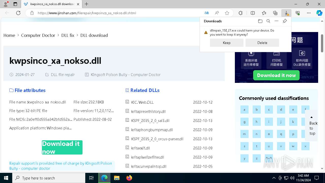Open the translate page icon
Screen dimensions: 325x183
click(x=207, y=13)
